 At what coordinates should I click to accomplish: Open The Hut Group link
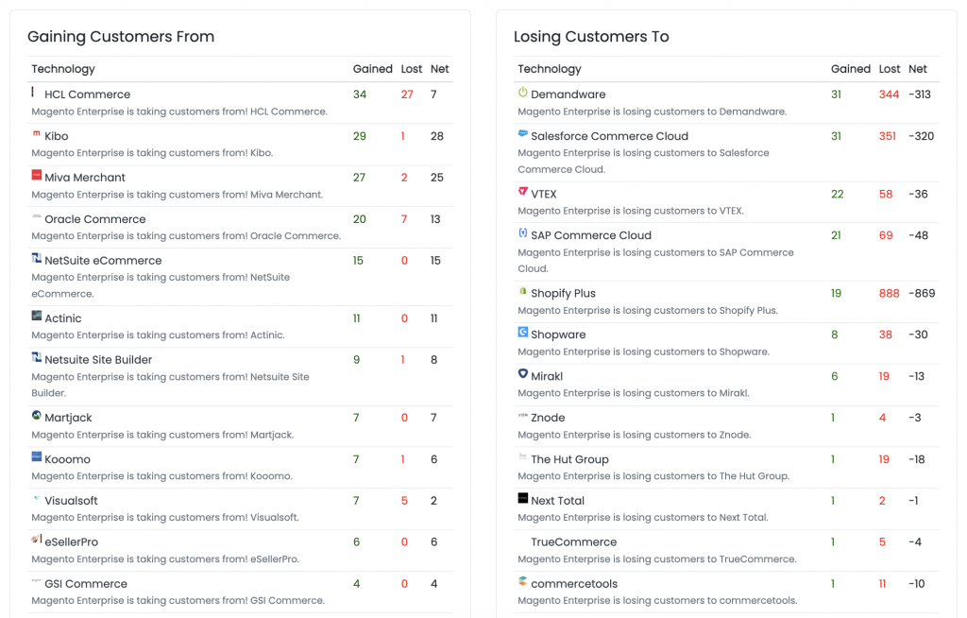[x=569, y=459]
